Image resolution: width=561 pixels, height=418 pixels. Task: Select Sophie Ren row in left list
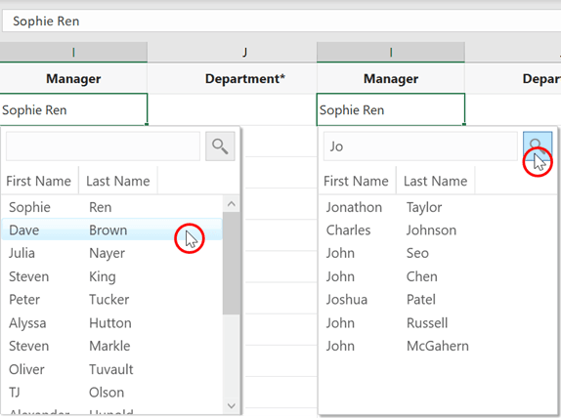point(112,207)
